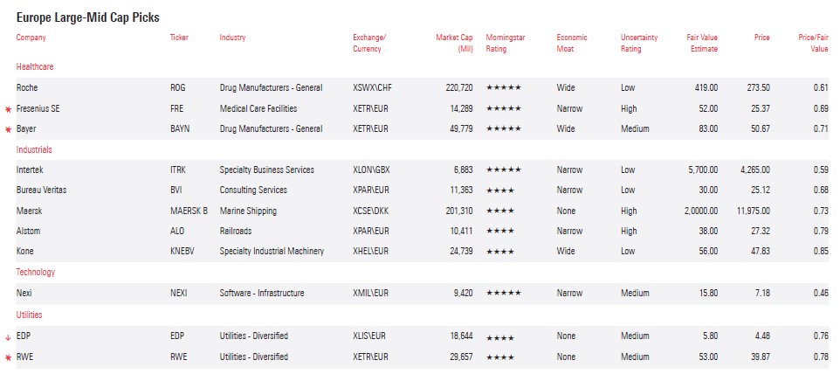The image size is (840, 374).
Task: Click the Bureau Veritas company name
Action: (x=41, y=190)
